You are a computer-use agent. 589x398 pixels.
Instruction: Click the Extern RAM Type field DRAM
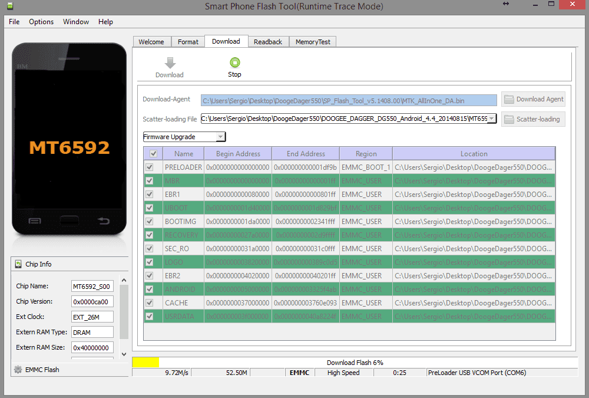coord(92,333)
